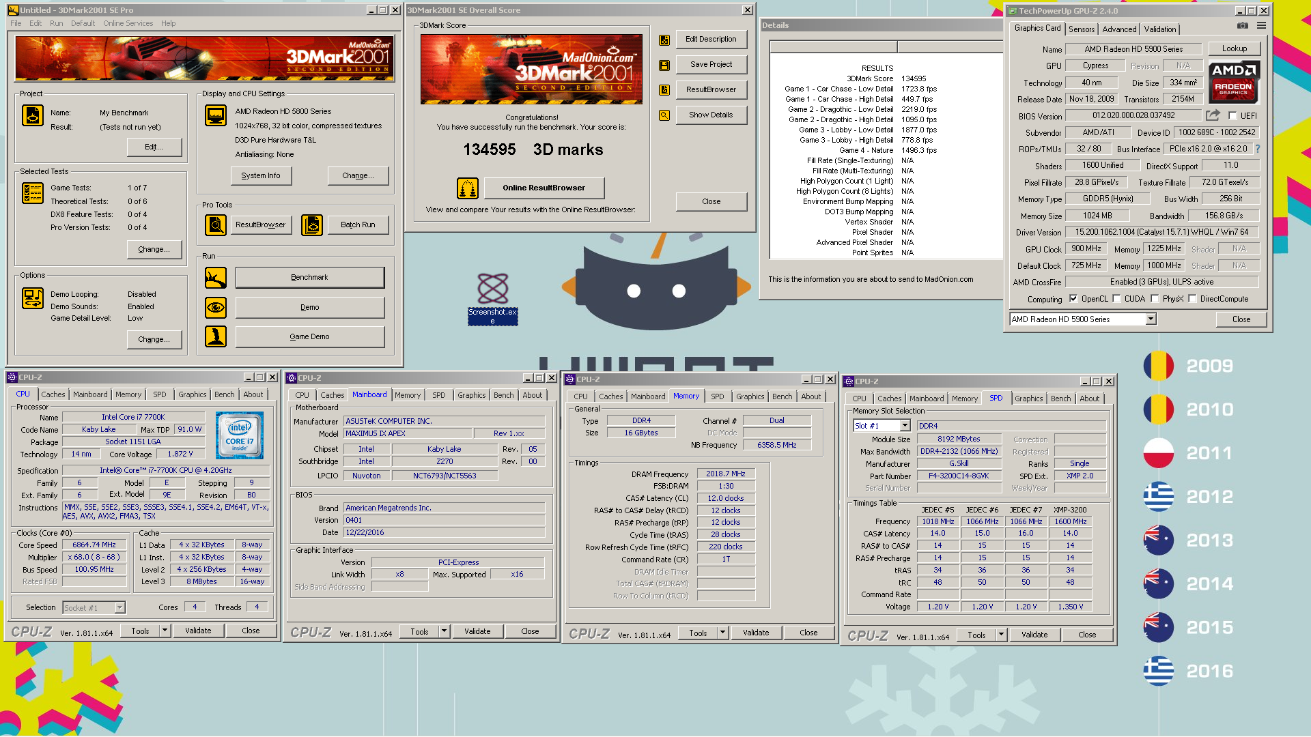Expand the Tools arrow in the CPU-Z Memory window
Viewport: 1311px width, 737px height.
(x=722, y=633)
